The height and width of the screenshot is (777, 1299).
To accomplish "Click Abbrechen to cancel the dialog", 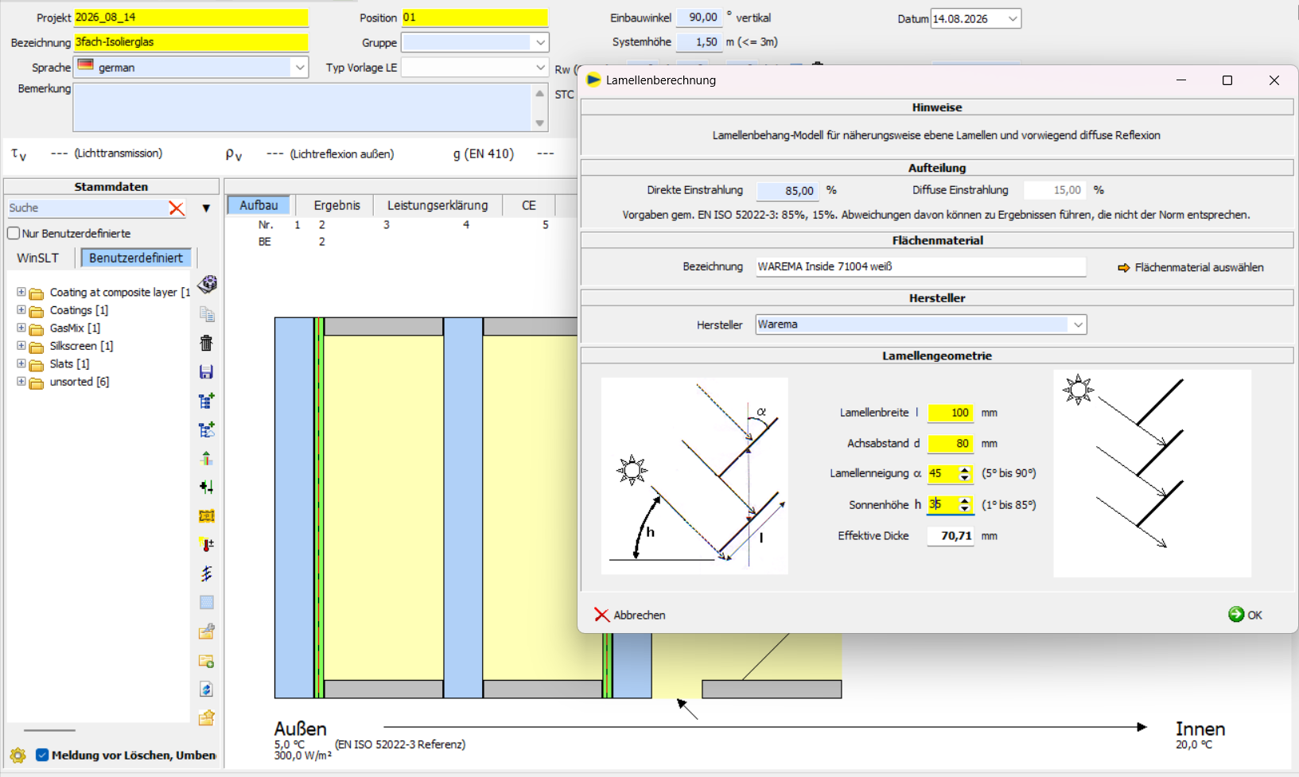I will coord(630,615).
